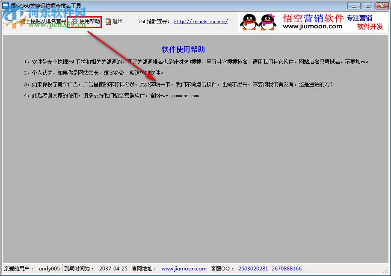
Task: Click help line 4 thanking users
Action: (111, 95)
